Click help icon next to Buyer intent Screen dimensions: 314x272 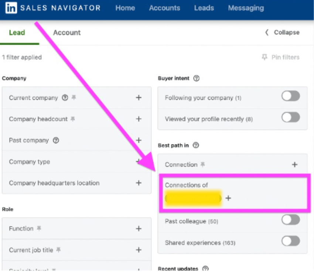pos(197,78)
